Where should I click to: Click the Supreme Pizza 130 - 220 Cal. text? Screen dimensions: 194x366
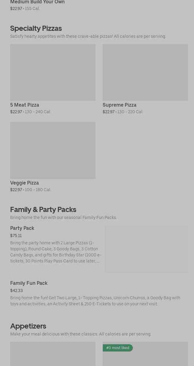[x=130, y=112]
